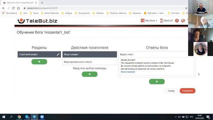
Task: Open the Приложения apps shortcut
Action: 10,13
